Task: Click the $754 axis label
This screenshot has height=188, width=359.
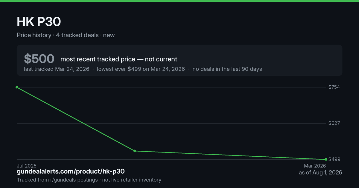Action: click(x=334, y=87)
